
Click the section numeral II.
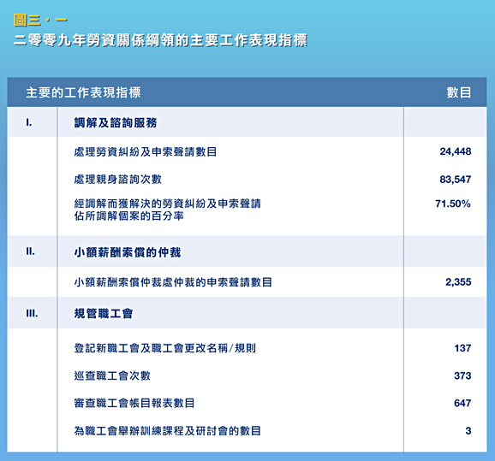click(31, 251)
